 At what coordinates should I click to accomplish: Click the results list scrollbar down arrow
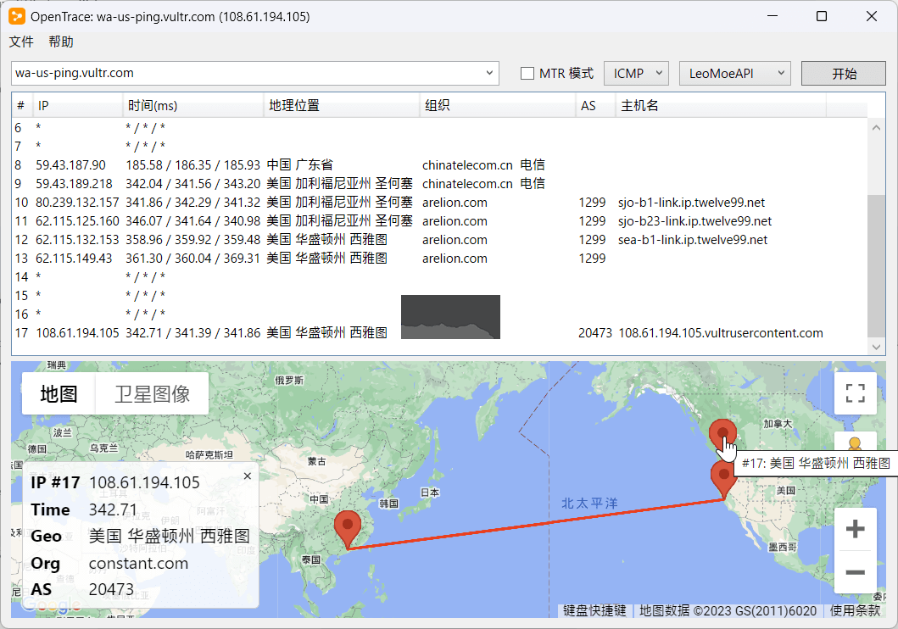[x=877, y=346]
